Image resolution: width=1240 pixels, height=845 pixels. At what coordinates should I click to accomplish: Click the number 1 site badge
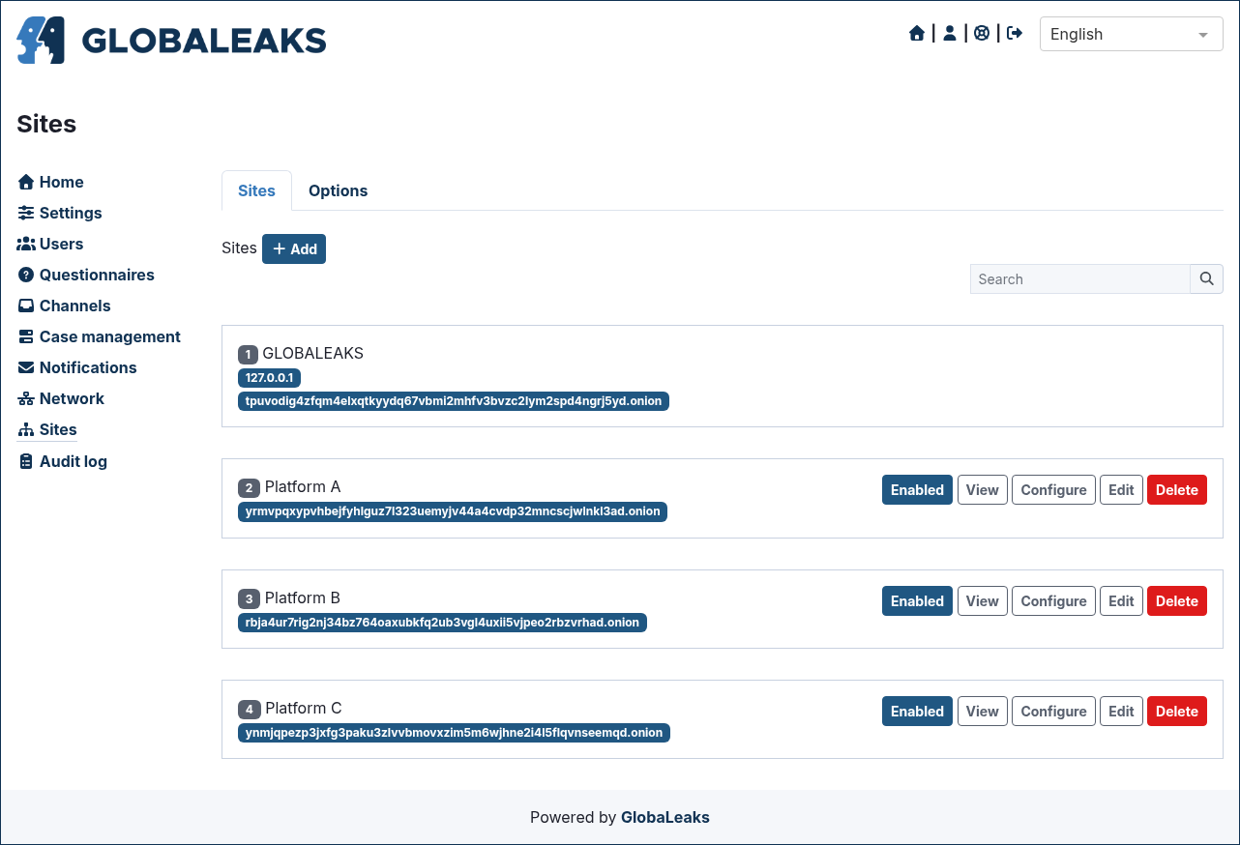tap(249, 354)
